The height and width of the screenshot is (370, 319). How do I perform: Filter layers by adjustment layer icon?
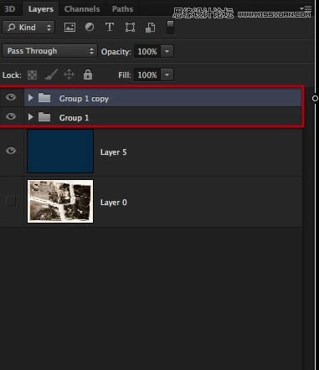tap(90, 27)
